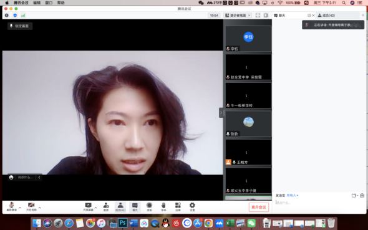368x230 pixels.
Task: Click the WeChat icon in the menu bar
Action: (x=201, y=3)
